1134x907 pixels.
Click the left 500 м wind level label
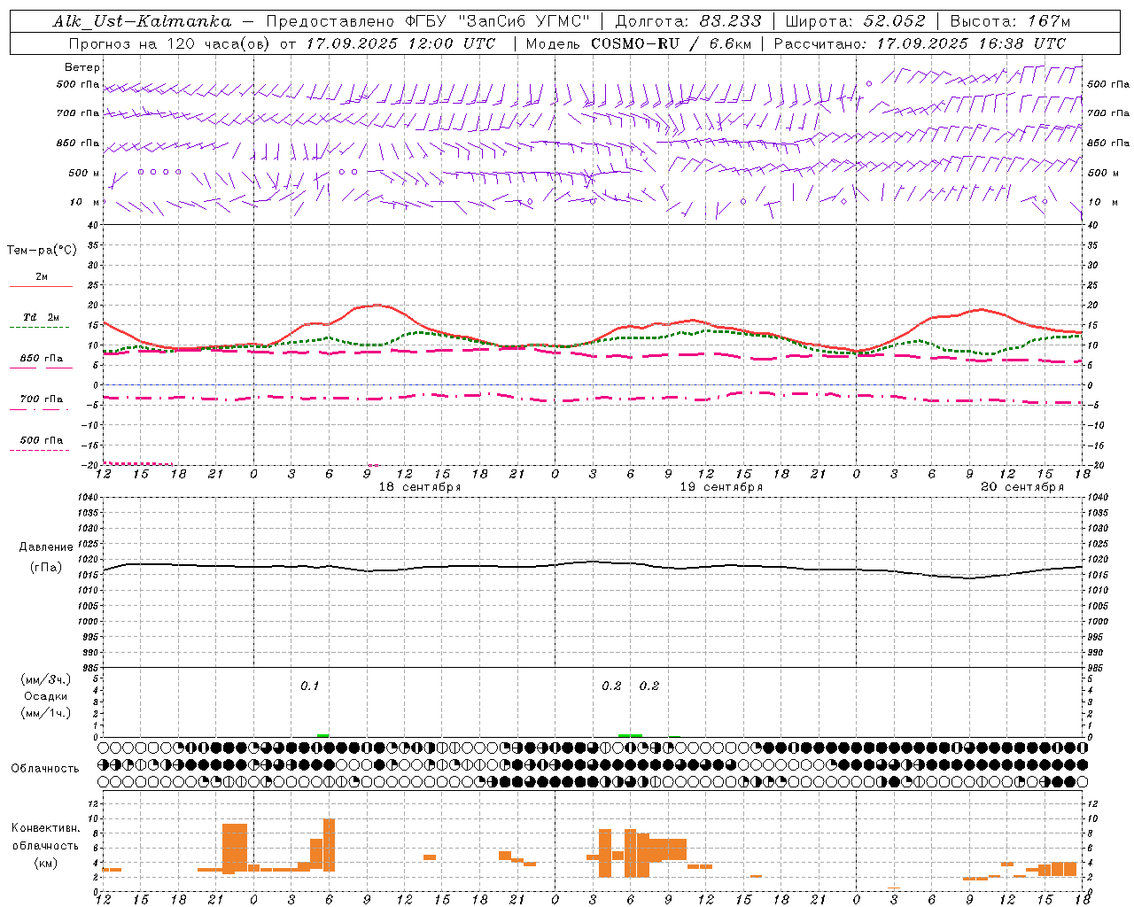coord(84,173)
